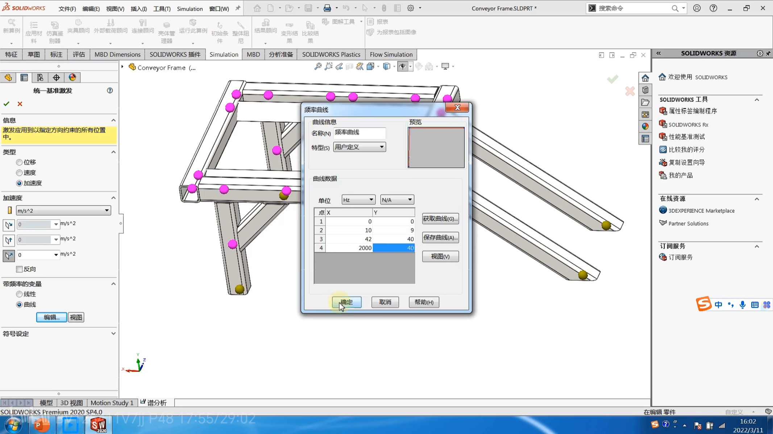Confirm excitation with the green checkmark
This screenshot has height=434, width=773.
pos(7,104)
